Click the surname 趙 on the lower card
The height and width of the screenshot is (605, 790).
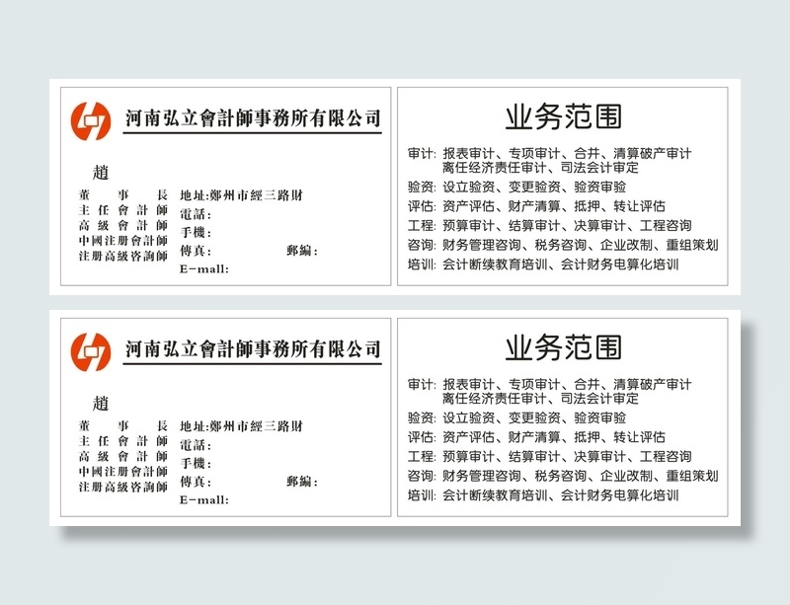click(x=101, y=403)
